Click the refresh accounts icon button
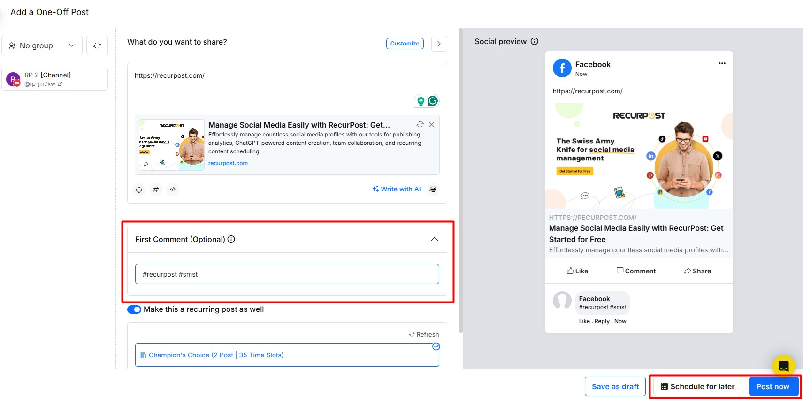This screenshot has height=400, width=803. (x=97, y=45)
